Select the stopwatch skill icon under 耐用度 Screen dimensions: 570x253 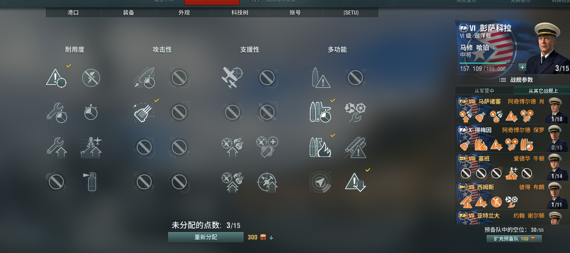pos(91,112)
